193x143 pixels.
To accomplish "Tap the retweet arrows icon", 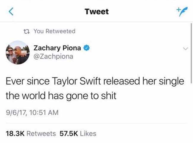I will point(27,31).
